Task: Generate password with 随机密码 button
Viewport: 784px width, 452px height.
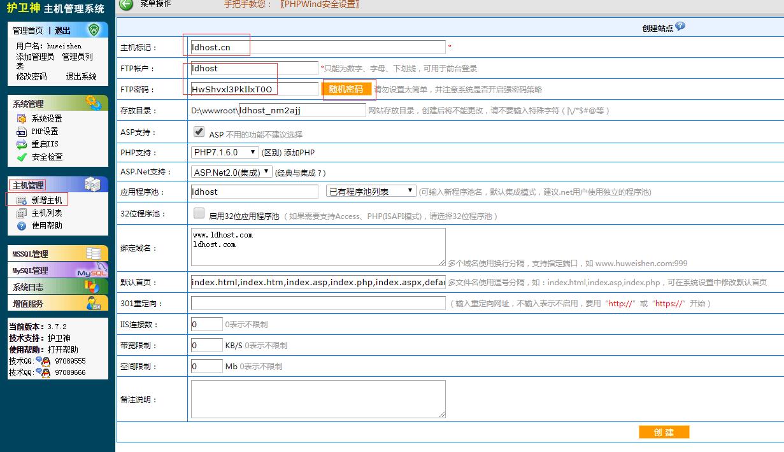Action: [346, 89]
